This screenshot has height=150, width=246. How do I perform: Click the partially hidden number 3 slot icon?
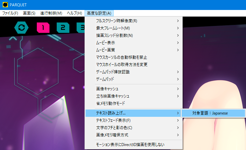pos(81,28)
